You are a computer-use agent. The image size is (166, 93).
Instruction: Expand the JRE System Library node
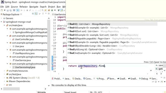[4, 78]
